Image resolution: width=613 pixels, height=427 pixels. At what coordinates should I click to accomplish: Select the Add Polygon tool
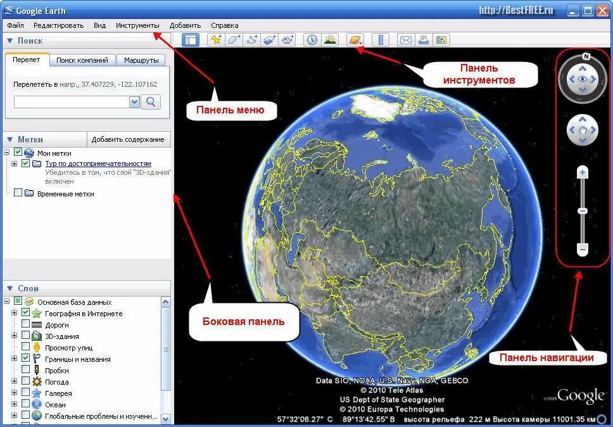coord(234,40)
